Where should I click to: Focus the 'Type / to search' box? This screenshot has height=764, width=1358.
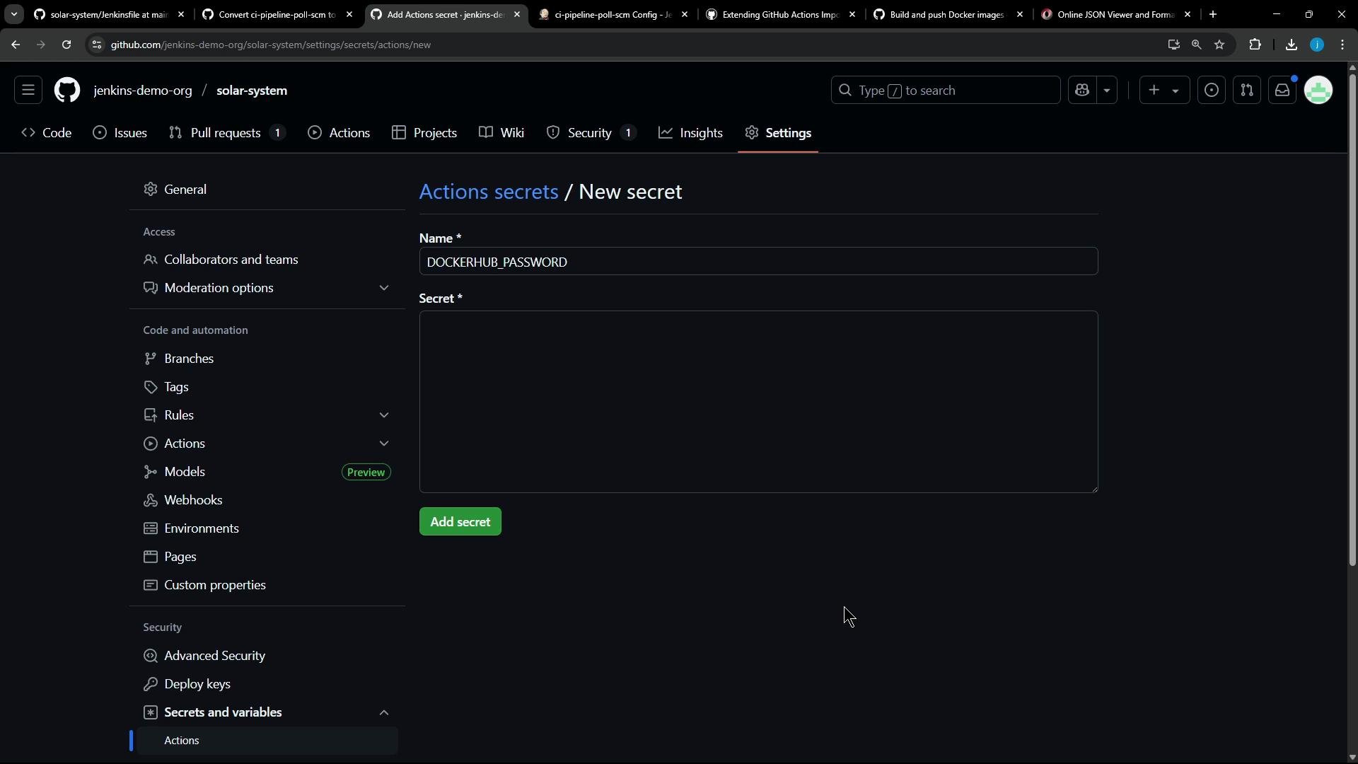coord(946,91)
